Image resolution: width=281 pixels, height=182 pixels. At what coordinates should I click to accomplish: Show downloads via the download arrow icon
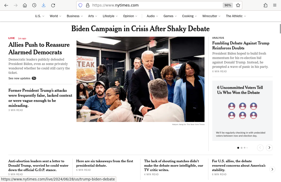pyautogui.click(x=43, y=5)
